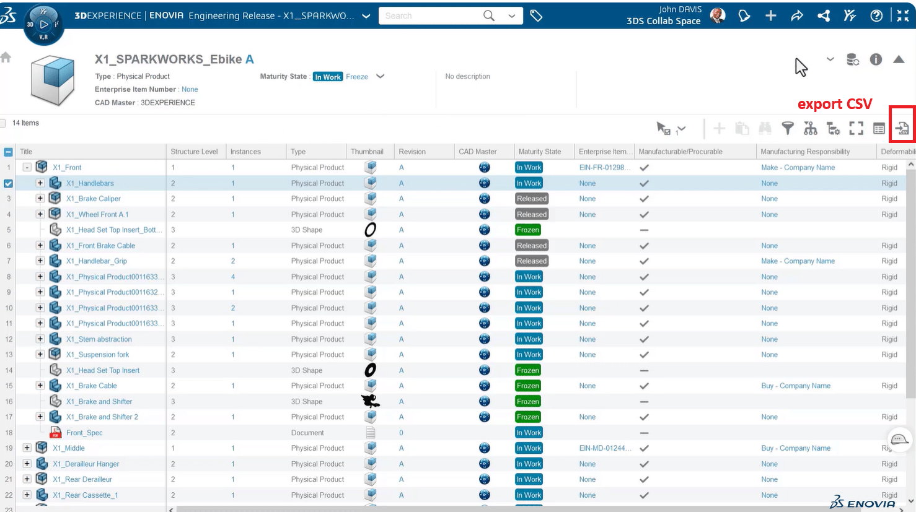Image resolution: width=916 pixels, height=512 pixels.
Task: Click the Enterprise Item Number None link
Action: [190, 89]
